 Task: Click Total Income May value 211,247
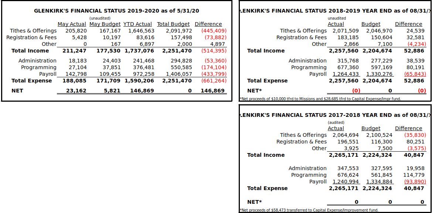tap(74, 51)
